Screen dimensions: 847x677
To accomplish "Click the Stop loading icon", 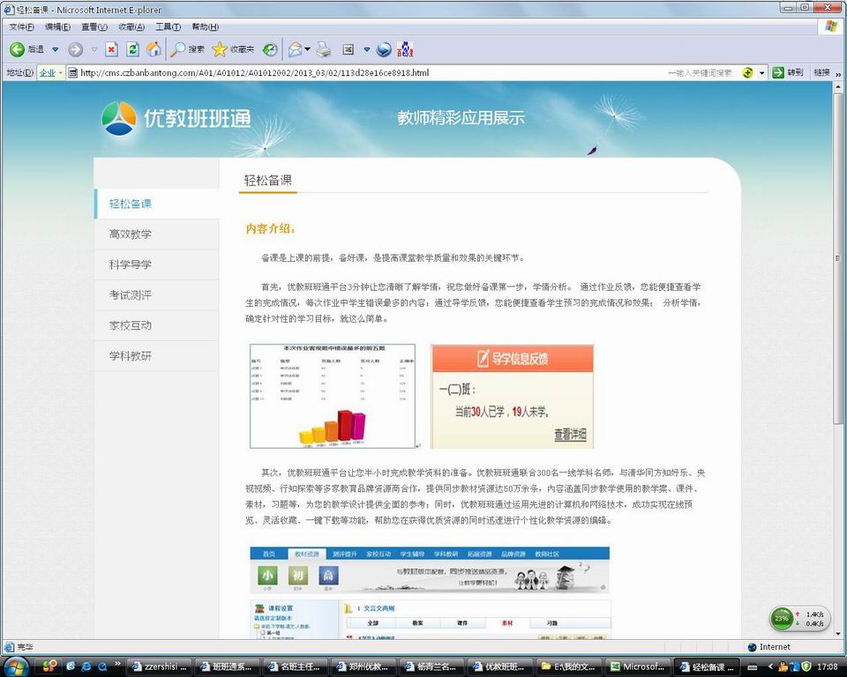I will click(x=111, y=49).
